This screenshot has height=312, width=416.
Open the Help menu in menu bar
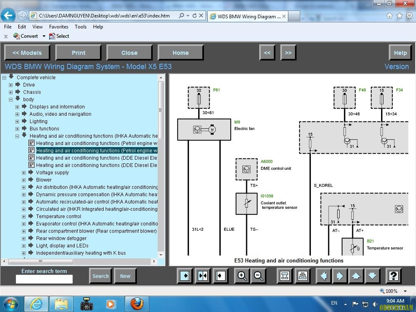click(98, 27)
